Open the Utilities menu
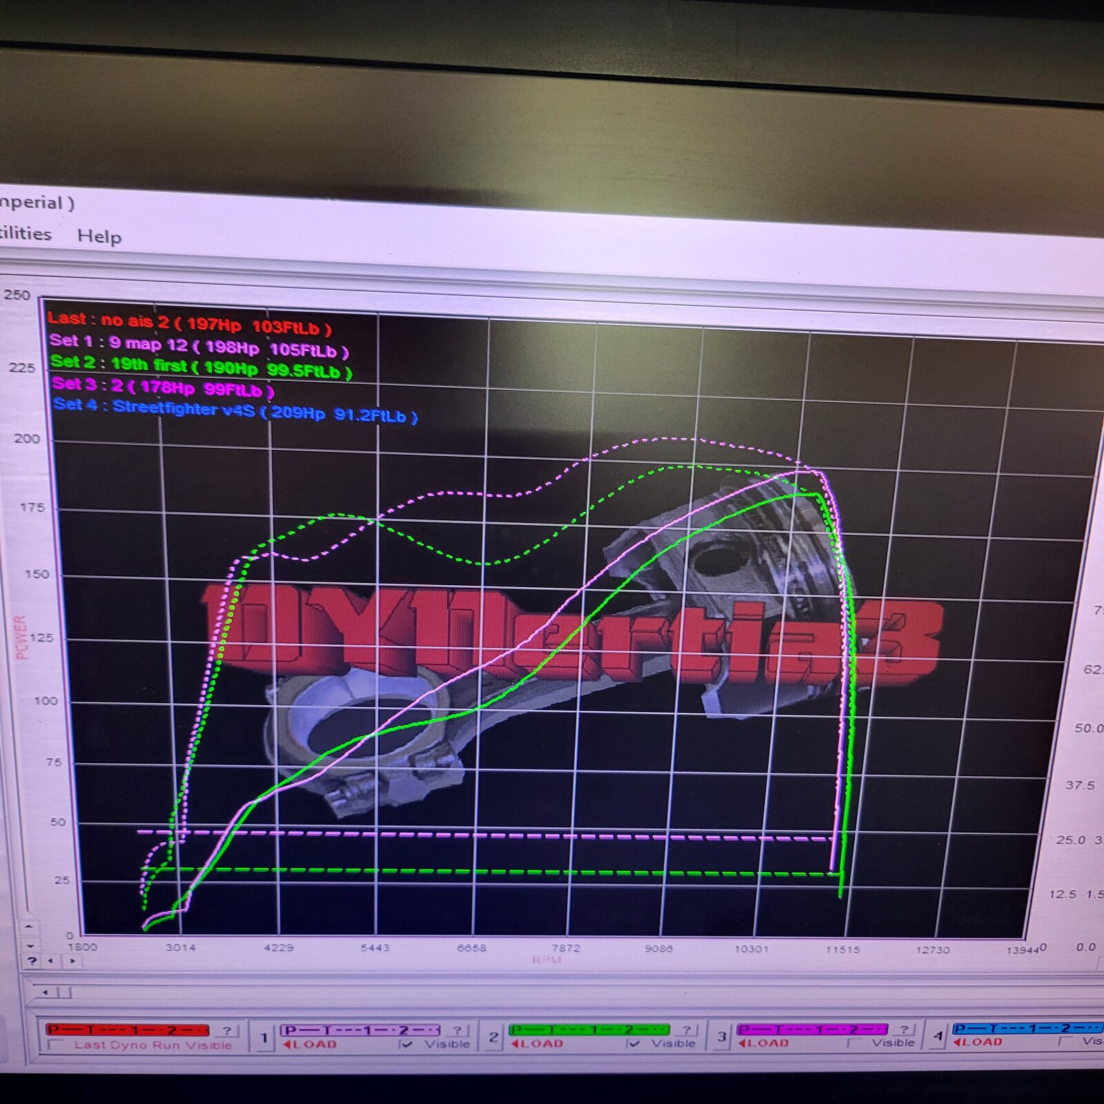 click(x=25, y=233)
